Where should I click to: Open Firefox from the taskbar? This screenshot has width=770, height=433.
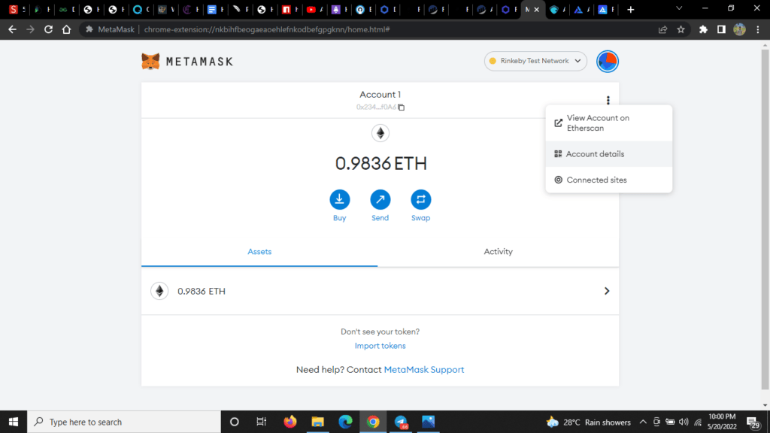pos(290,422)
